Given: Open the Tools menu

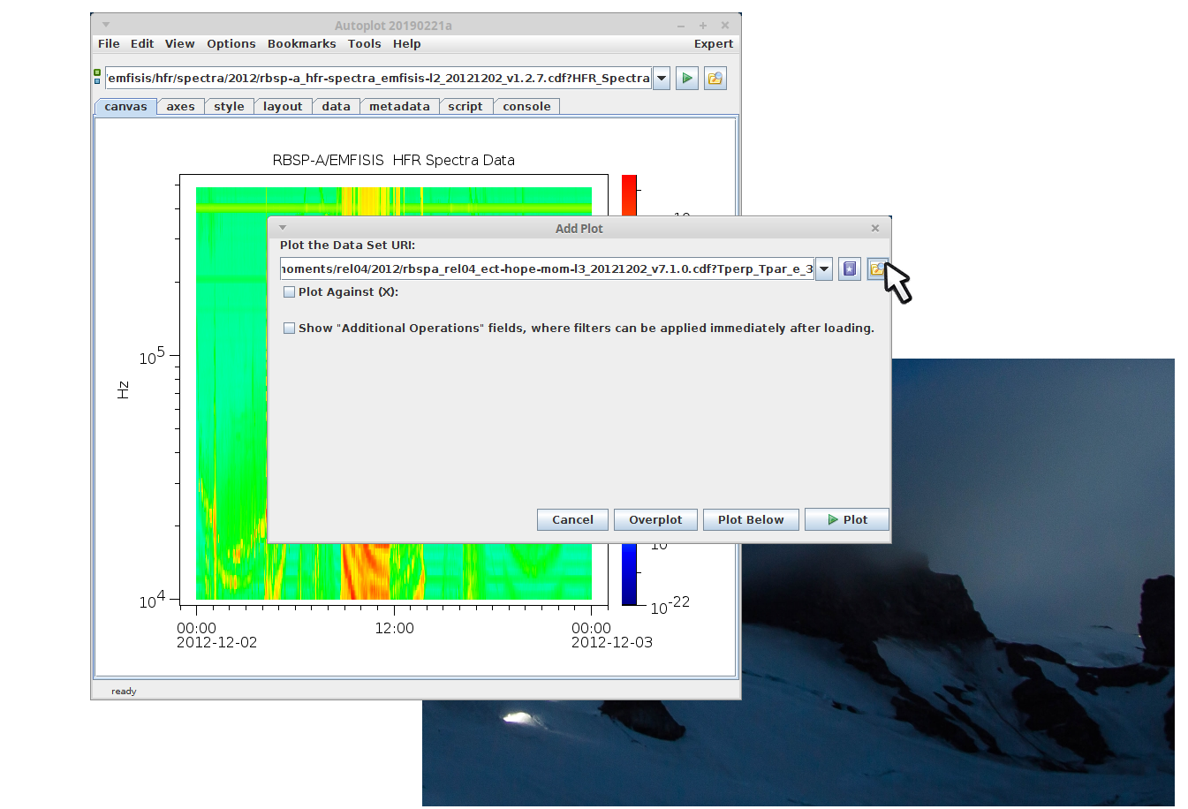Looking at the screenshot, I should click(364, 44).
